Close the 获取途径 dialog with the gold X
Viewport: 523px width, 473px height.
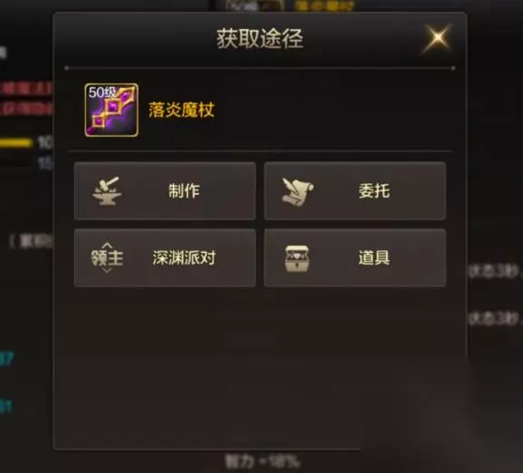pos(437,38)
